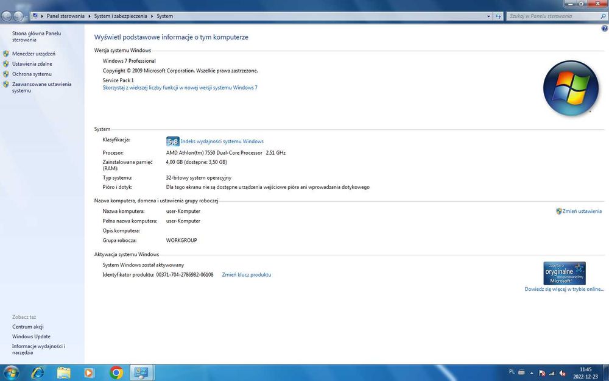
Task: Open Windows Explorer folder on taskbar
Action: (x=64, y=373)
